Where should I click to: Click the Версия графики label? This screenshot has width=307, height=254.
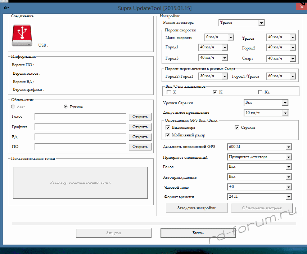pyautogui.click(x=28, y=89)
